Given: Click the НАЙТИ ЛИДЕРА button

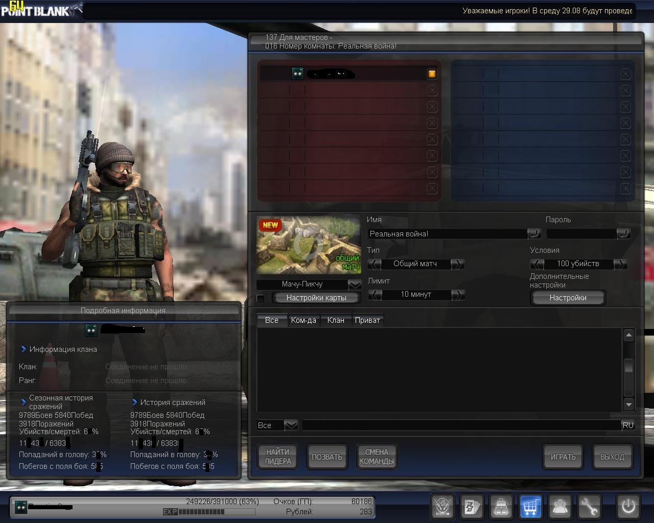Looking at the screenshot, I should pyautogui.click(x=278, y=457).
